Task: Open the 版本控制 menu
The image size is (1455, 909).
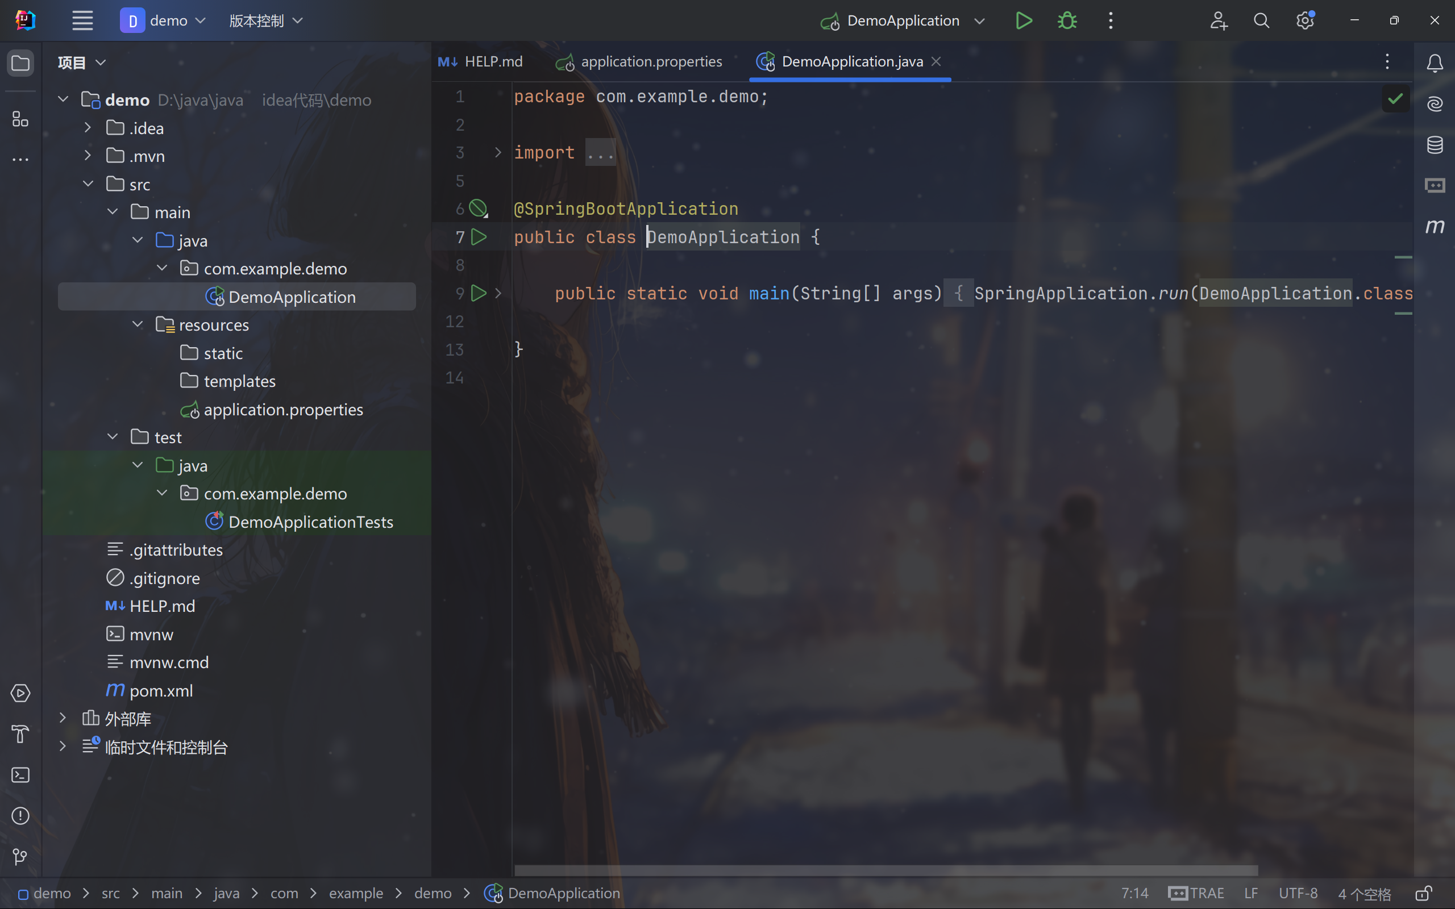Action: (x=265, y=21)
